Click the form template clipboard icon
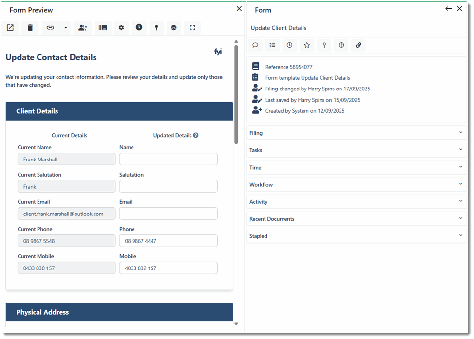 [255, 77]
